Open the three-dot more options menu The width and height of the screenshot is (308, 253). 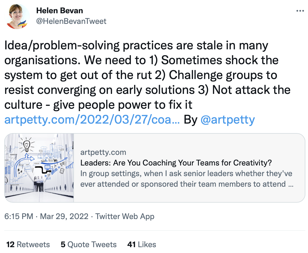300,11
